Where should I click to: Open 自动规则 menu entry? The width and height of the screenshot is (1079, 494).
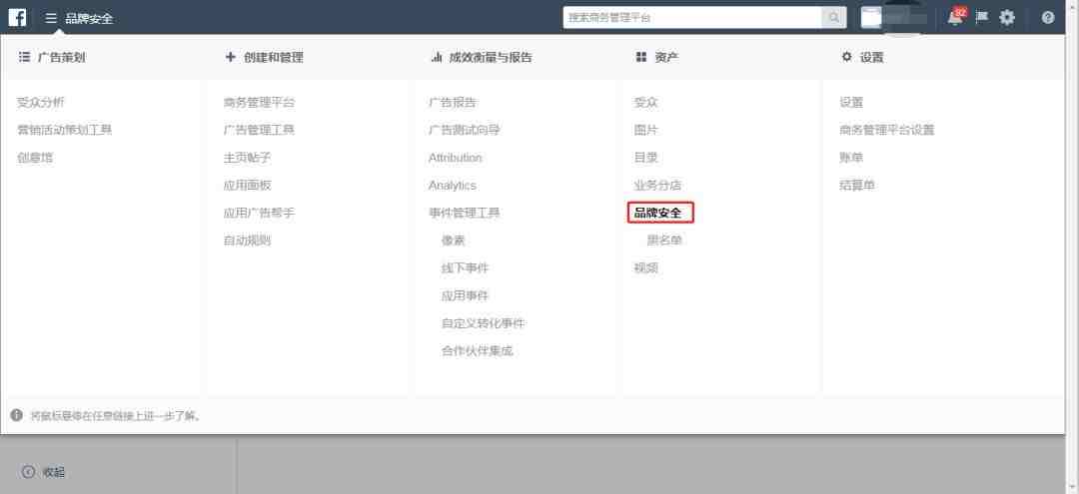247,241
